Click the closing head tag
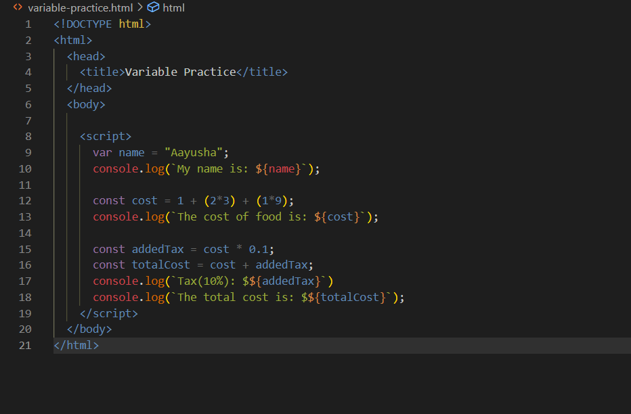631x414 pixels. (x=89, y=89)
